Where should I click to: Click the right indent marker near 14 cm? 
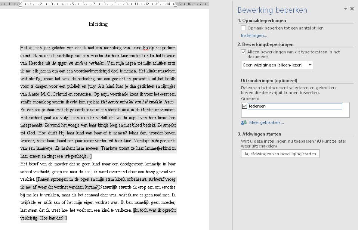pos(176,6)
